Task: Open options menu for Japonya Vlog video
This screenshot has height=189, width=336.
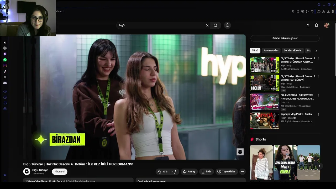Action: pyautogui.click(x=319, y=115)
